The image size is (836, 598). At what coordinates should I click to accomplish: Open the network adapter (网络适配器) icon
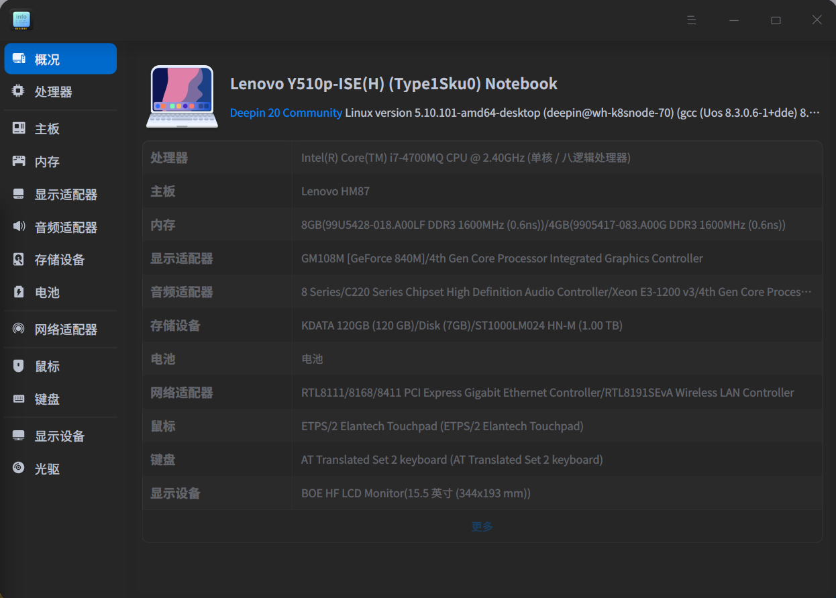point(18,328)
